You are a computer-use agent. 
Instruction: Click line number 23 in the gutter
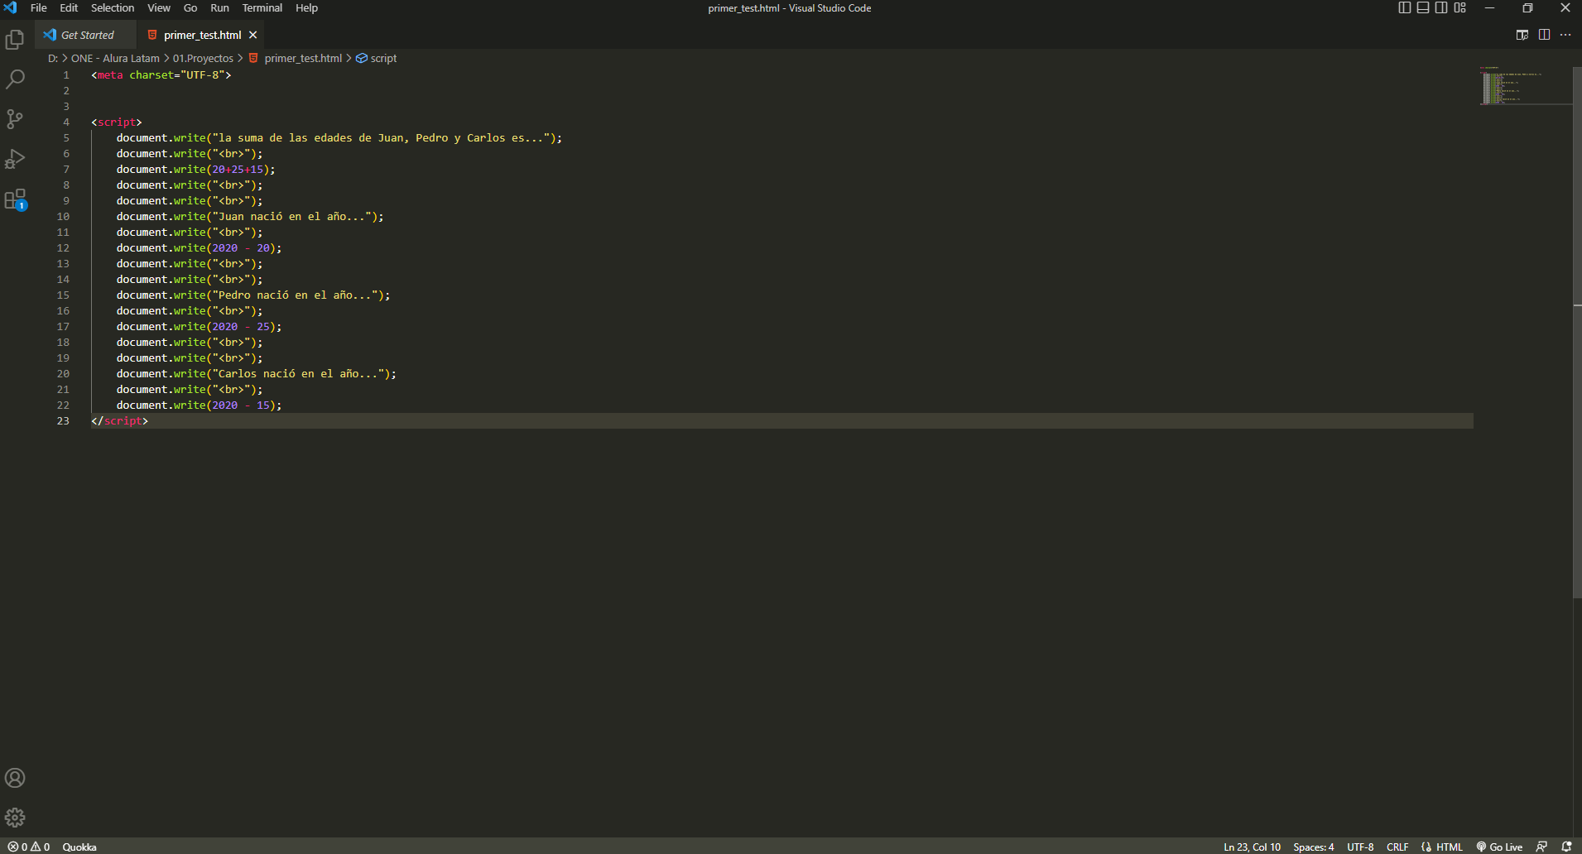(x=63, y=420)
